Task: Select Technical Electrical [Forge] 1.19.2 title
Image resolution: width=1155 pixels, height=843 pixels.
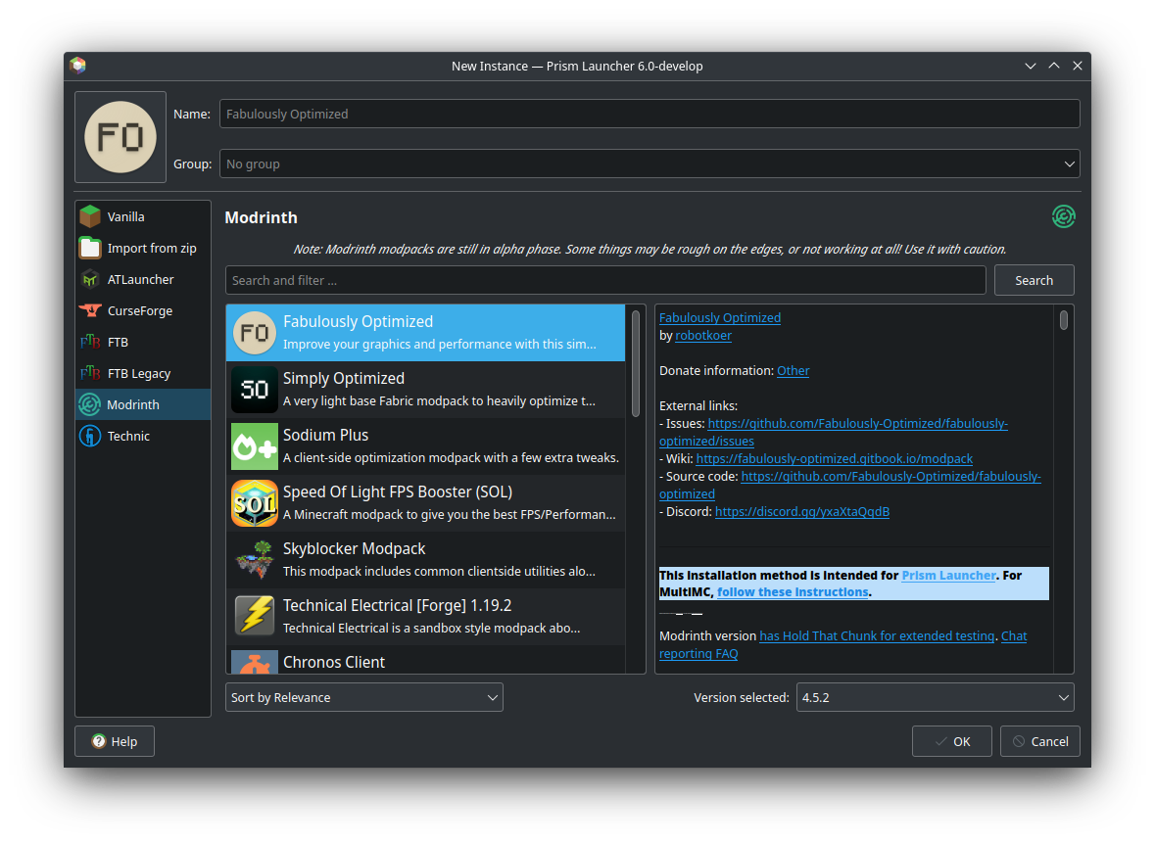Action: pyautogui.click(x=397, y=605)
